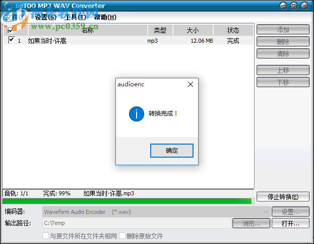Expand the Waveform Audio Encoder dropdown
Screen dimensions: 314x244
(x=266, y=212)
